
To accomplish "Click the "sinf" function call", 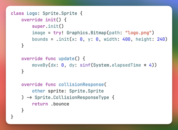I will coord(85,65).
